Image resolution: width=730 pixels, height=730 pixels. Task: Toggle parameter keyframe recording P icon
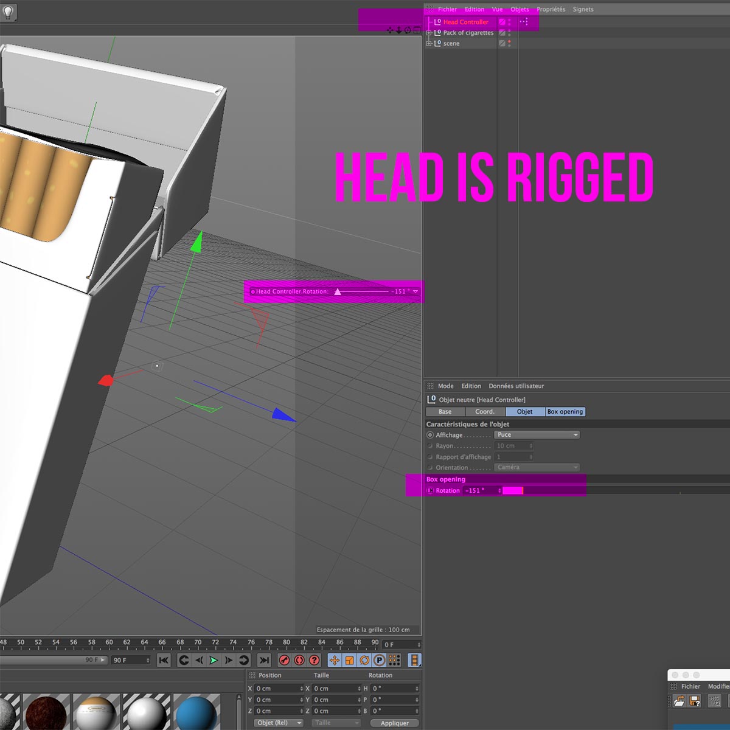tap(379, 660)
